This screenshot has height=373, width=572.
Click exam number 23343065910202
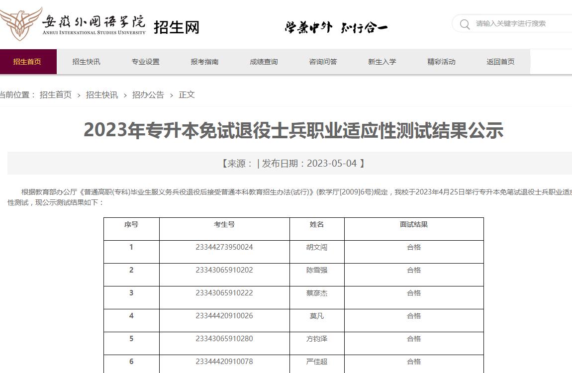pyautogui.click(x=224, y=270)
